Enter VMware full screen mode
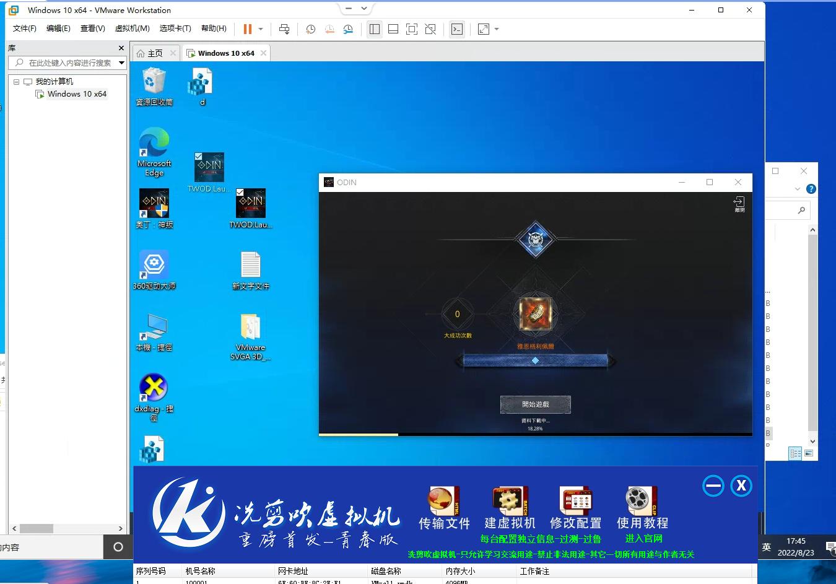Screen dimensions: 836x584 point(412,29)
